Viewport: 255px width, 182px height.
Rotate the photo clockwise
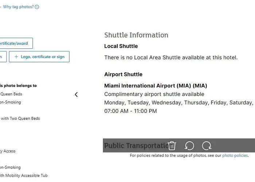click(207, 146)
